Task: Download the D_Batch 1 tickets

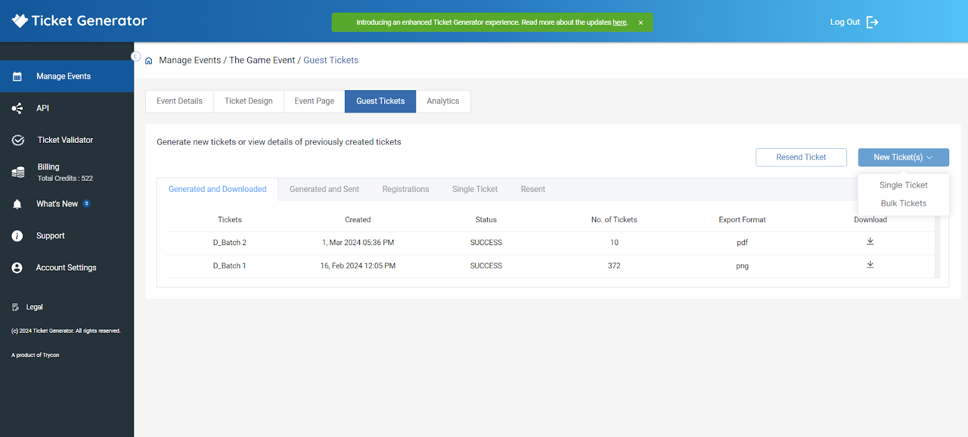Action: click(870, 264)
